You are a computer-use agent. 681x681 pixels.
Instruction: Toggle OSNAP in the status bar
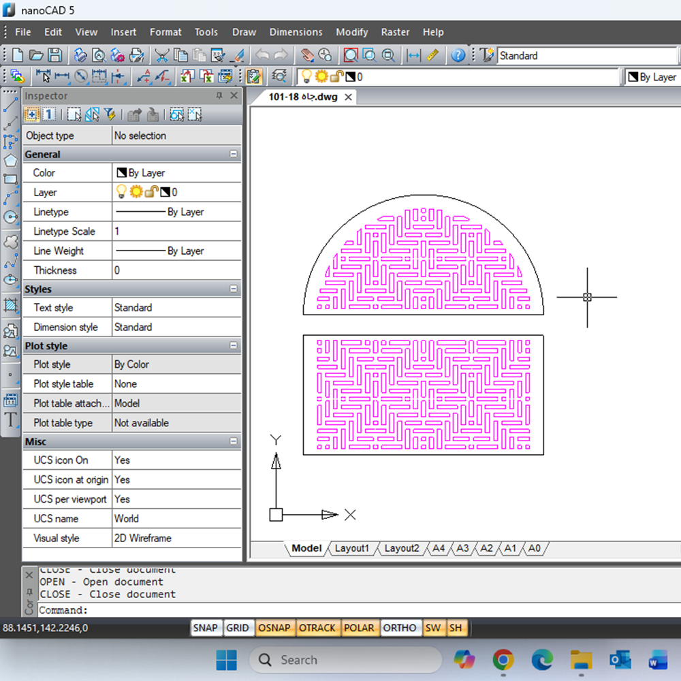[x=274, y=628]
